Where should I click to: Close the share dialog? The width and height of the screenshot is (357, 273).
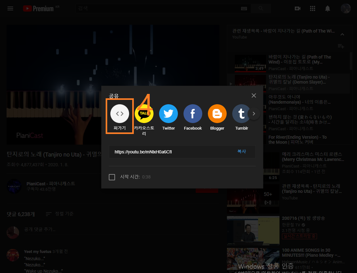254,95
